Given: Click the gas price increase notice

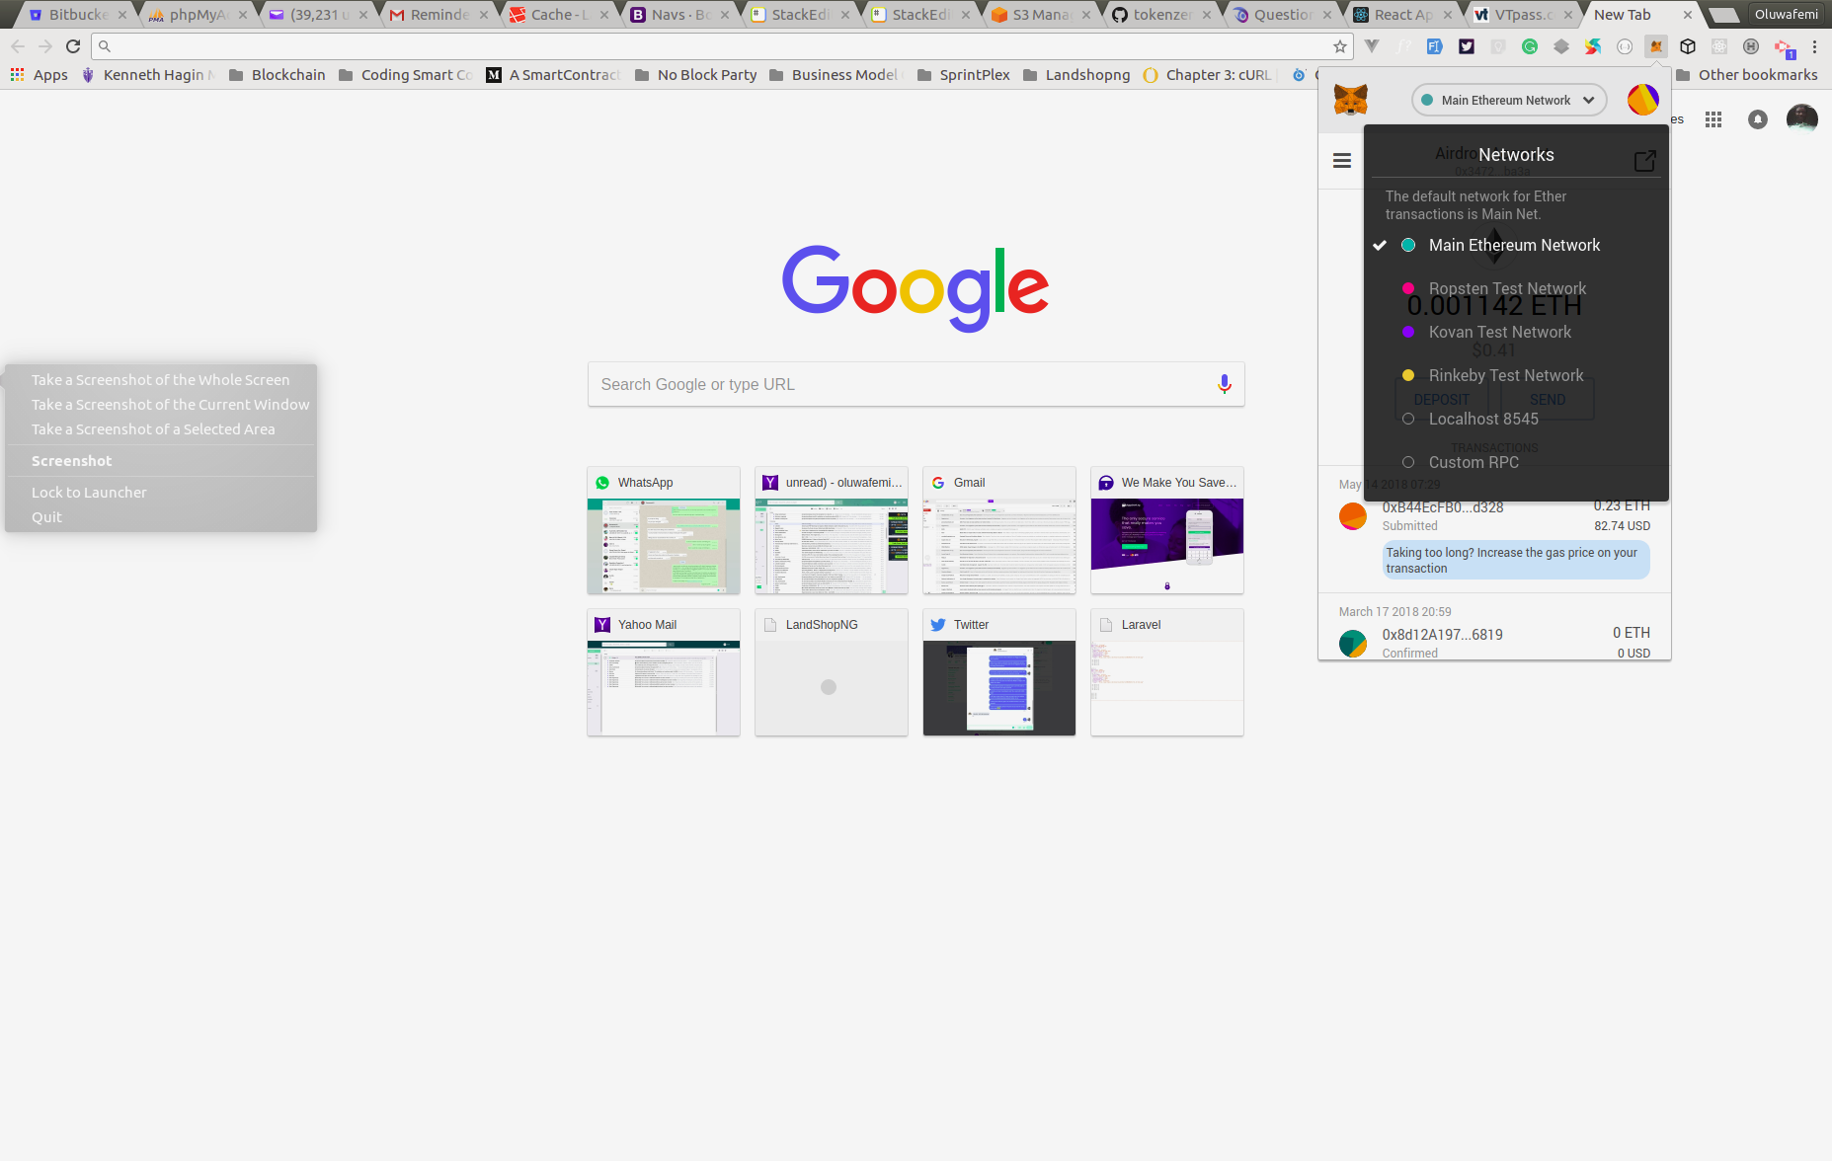Looking at the screenshot, I should (1516, 561).
